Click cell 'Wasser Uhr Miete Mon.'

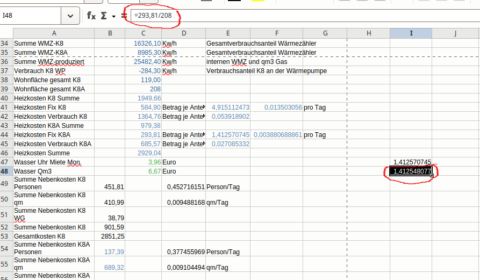pos(54,162)
